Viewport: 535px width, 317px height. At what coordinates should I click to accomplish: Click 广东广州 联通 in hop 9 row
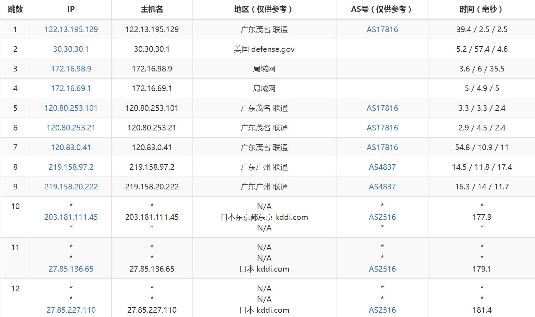[x=264, y=187]
